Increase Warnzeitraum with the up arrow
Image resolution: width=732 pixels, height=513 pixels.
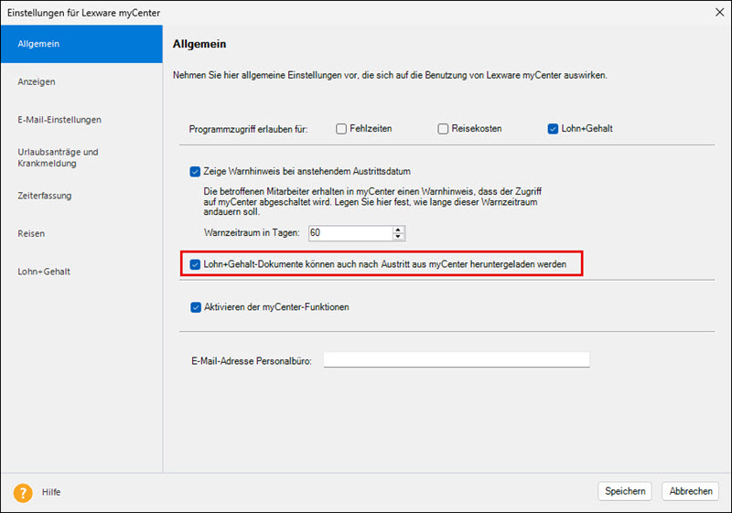tap(398, 230)
